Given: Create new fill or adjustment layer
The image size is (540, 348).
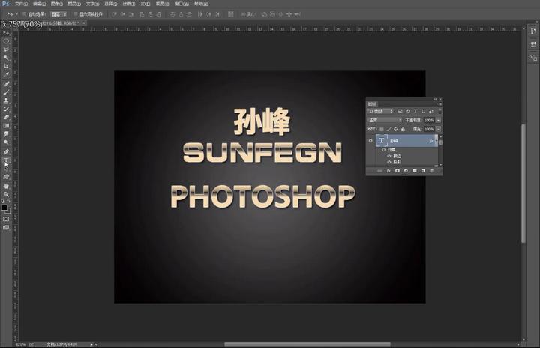Looking at the screenshot, I should point(406,170).
